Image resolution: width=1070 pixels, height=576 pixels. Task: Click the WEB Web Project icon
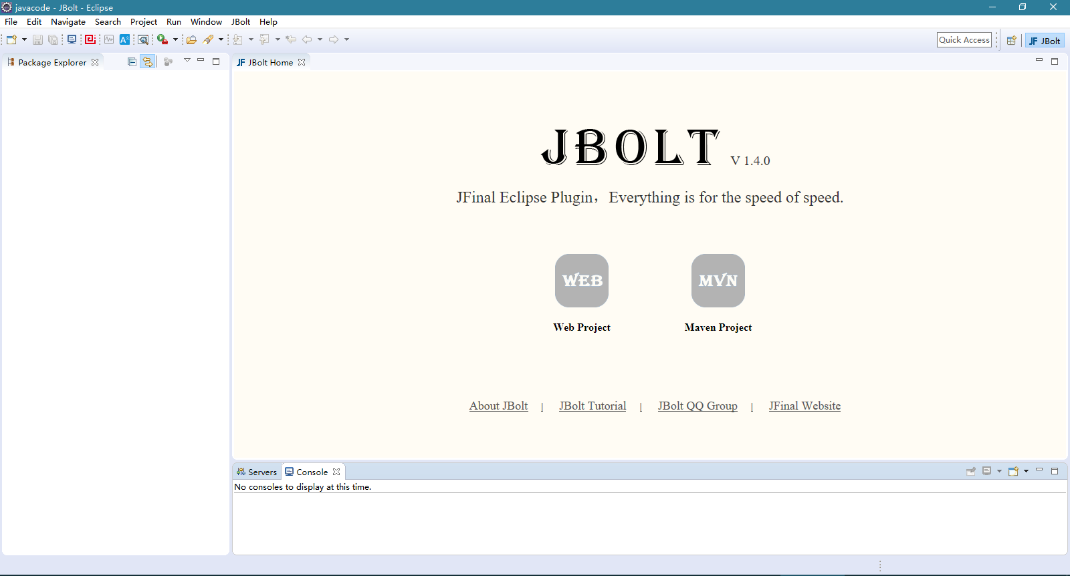pos(582,281)
